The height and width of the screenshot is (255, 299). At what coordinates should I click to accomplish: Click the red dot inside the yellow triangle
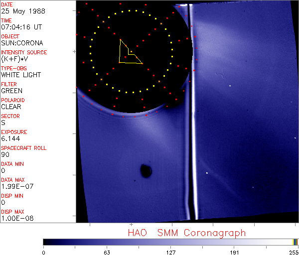[131, 52]
